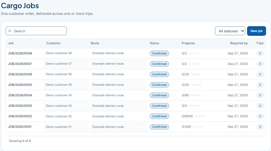Click the Job column header
271x151 pixels.
(11, 43)
